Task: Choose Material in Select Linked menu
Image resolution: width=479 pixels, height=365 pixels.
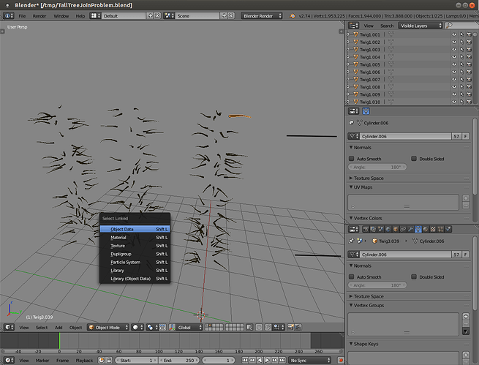Action: click(x=135, y=237)
